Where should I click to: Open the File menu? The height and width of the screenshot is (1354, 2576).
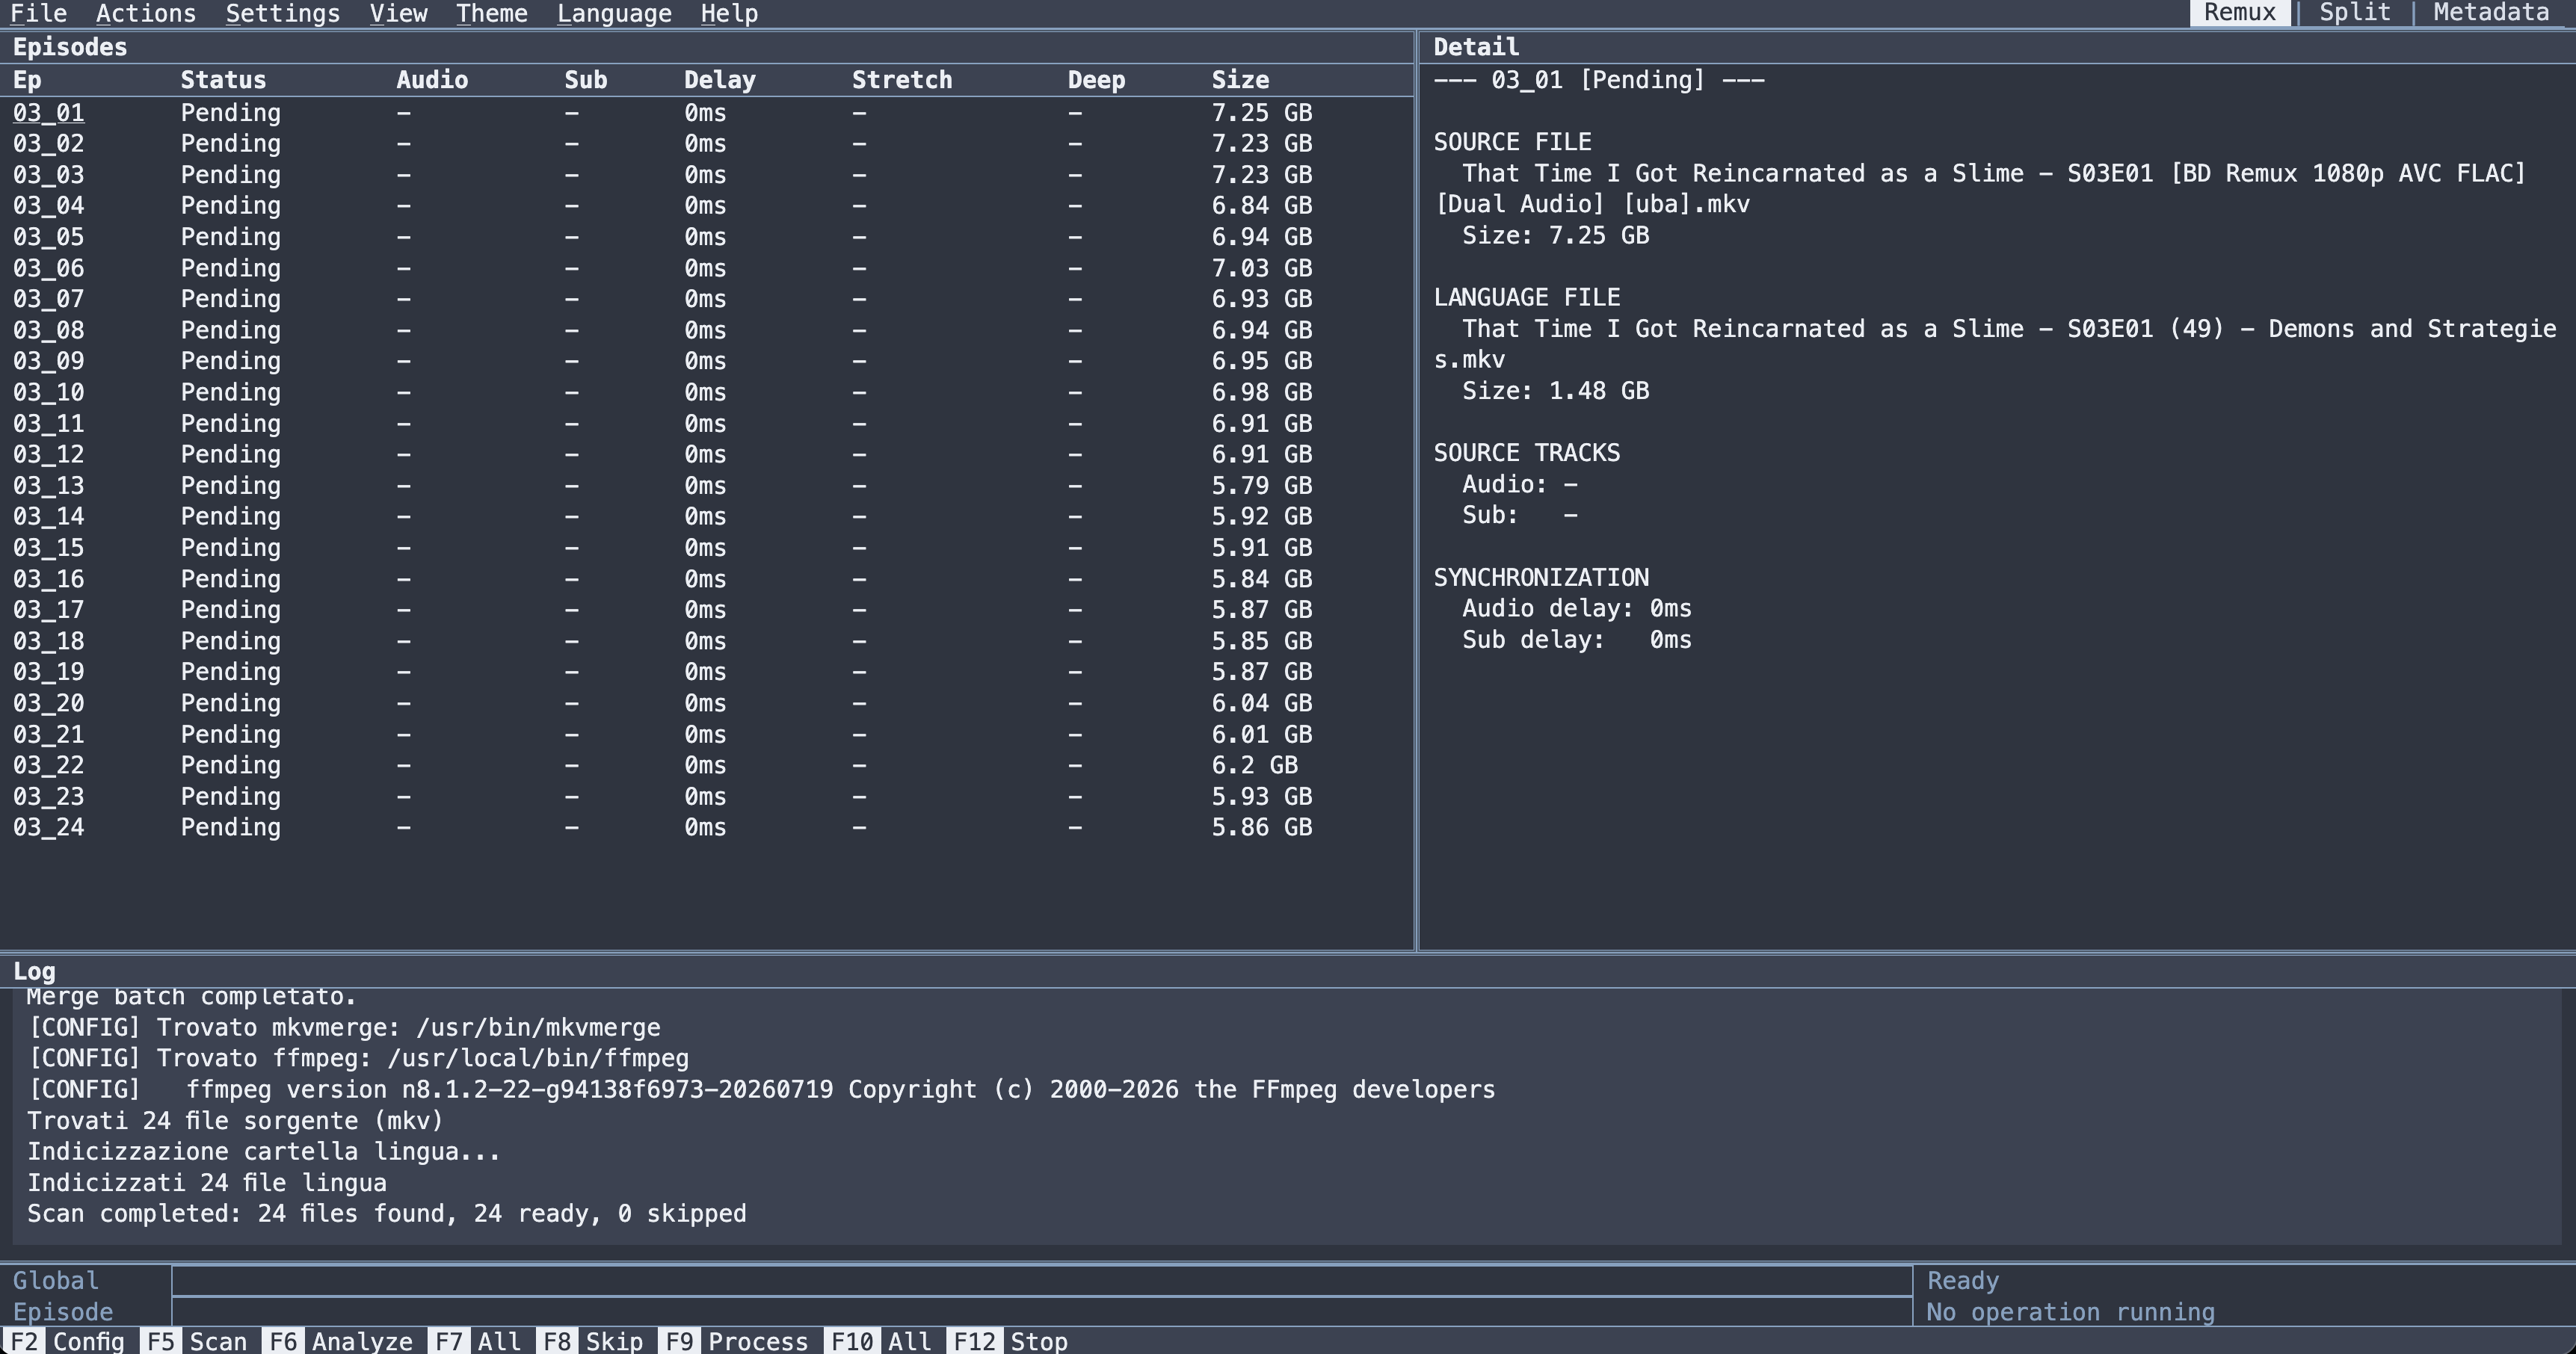click(x=39, y=13)
